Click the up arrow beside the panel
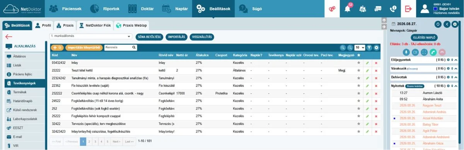Viewport: 464px width, 150px height. [384, 20]
